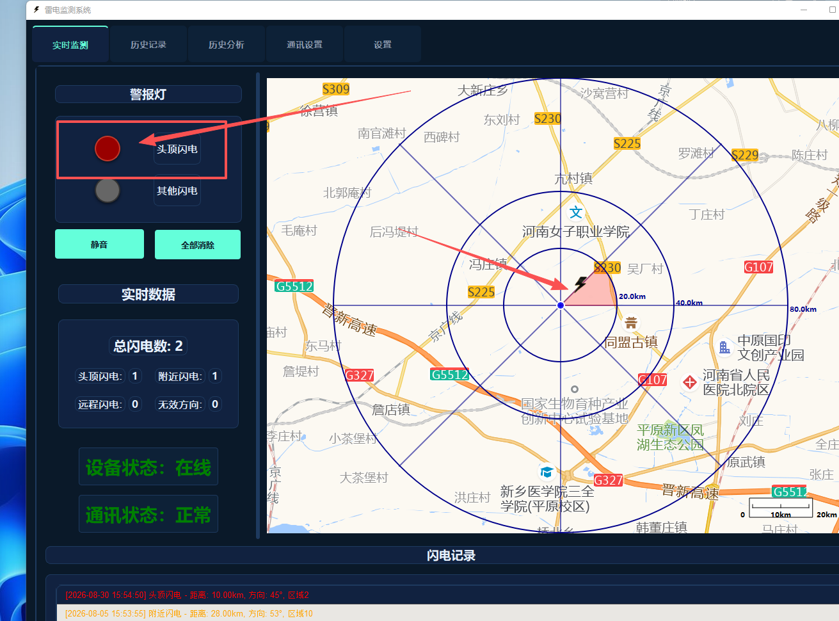Image resolution: width=839 pixels, height=621 pixels.
Task: Click the 全部消除 clear-all button
Action: tap(198, 245)
